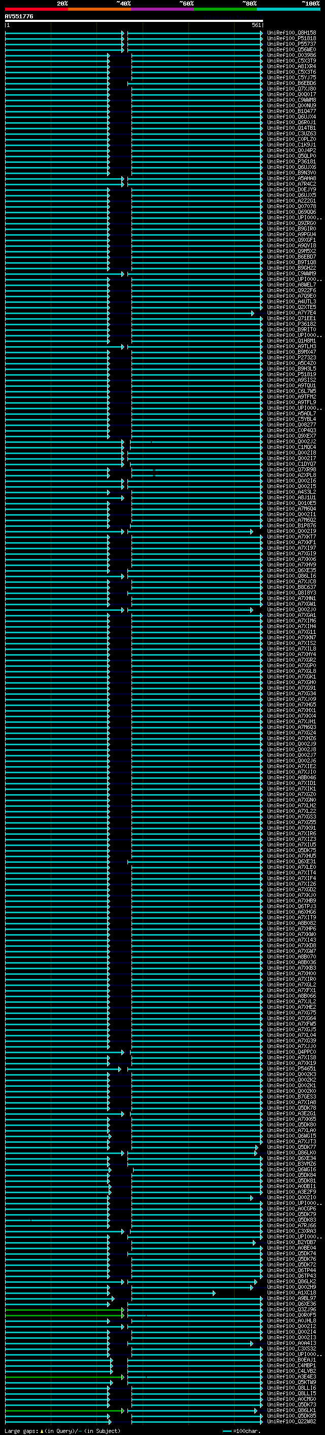
Task: Select hit label UniRef100_B1Q477
Action: 291,111
